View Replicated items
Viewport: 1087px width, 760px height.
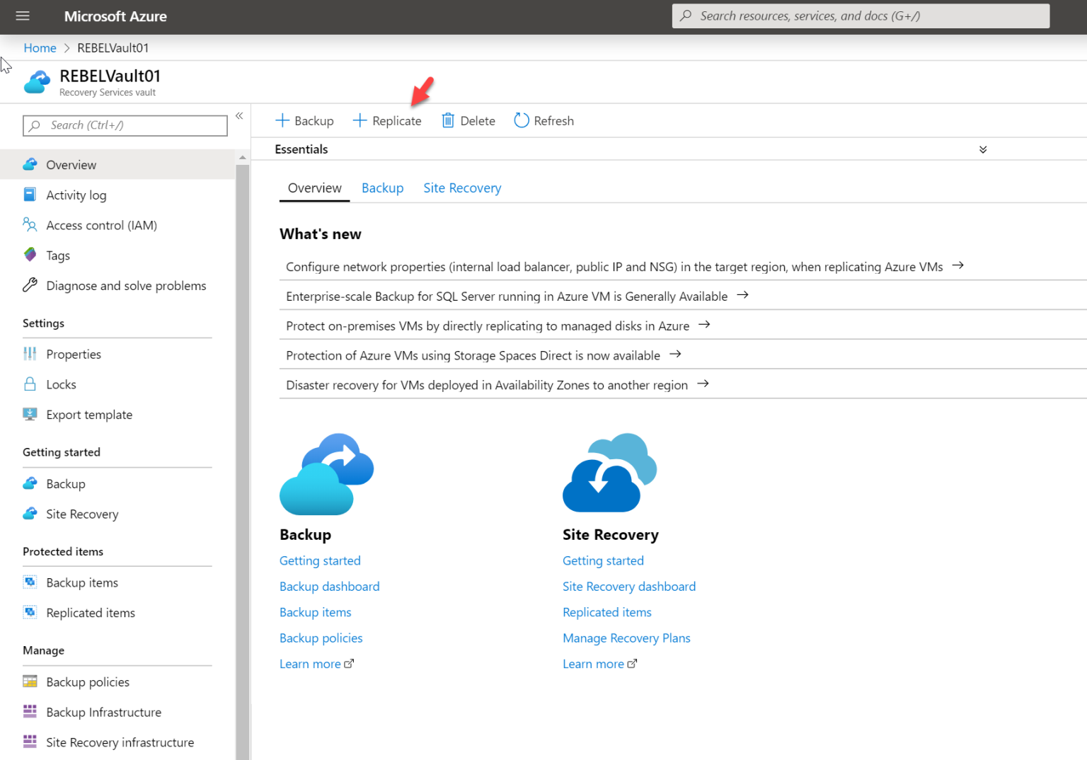90,612
